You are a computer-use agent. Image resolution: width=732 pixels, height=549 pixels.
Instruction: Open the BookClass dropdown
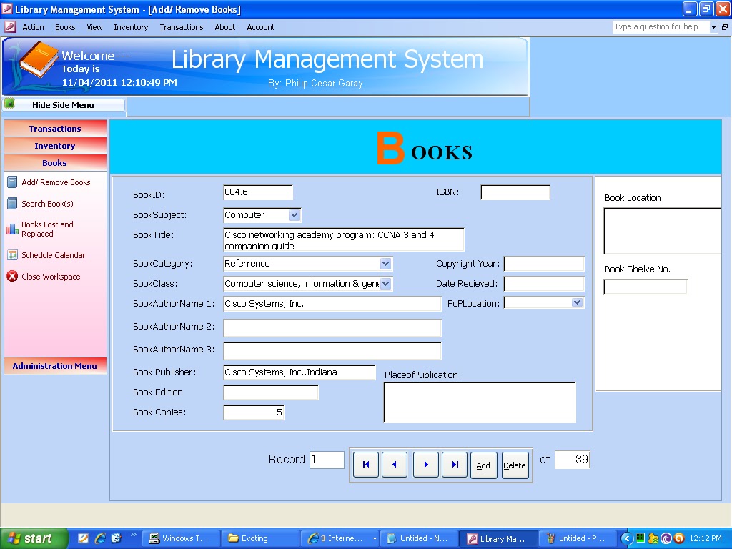pyautogui.click(x=385, y=284)
